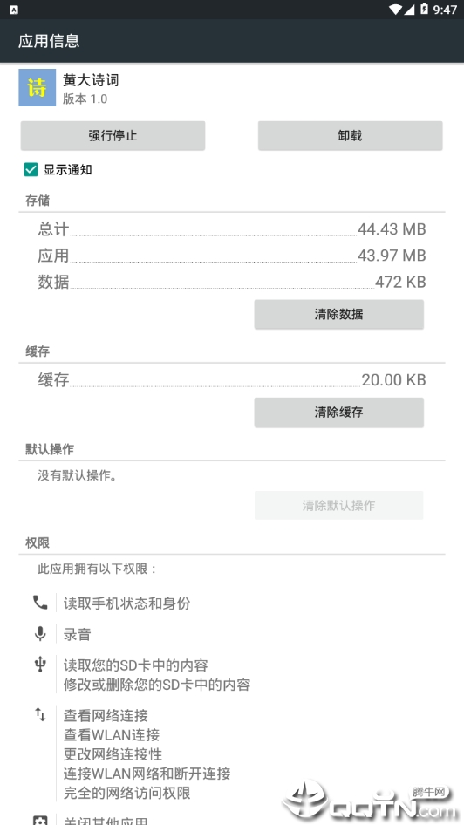Screen dimensions: 464x825
Task: Click the 强行停止 button
Action: 113,136
